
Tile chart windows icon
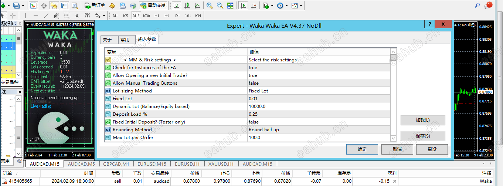coord(230,6)
